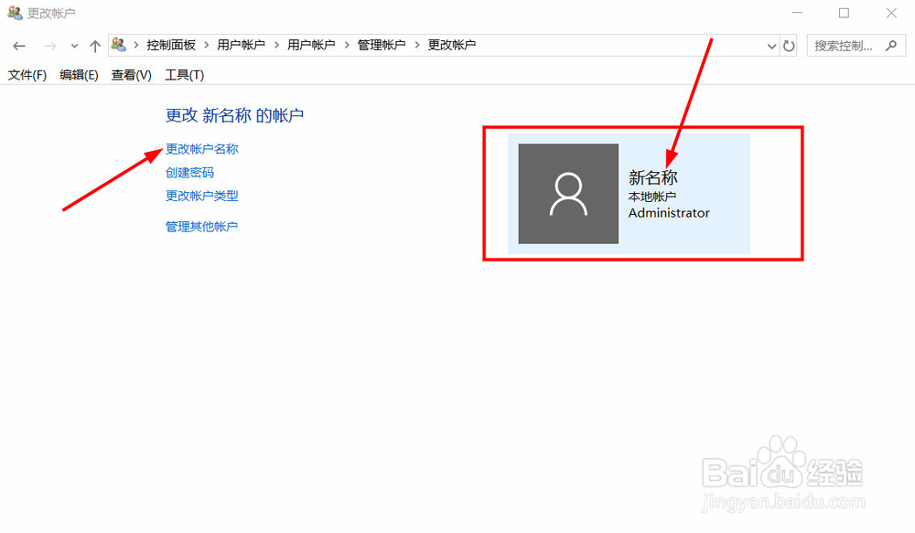Click the 管理其他帐户 link

click(x=202, y=226)
